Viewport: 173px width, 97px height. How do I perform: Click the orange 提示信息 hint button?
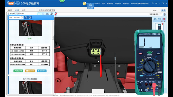[30, 71]
